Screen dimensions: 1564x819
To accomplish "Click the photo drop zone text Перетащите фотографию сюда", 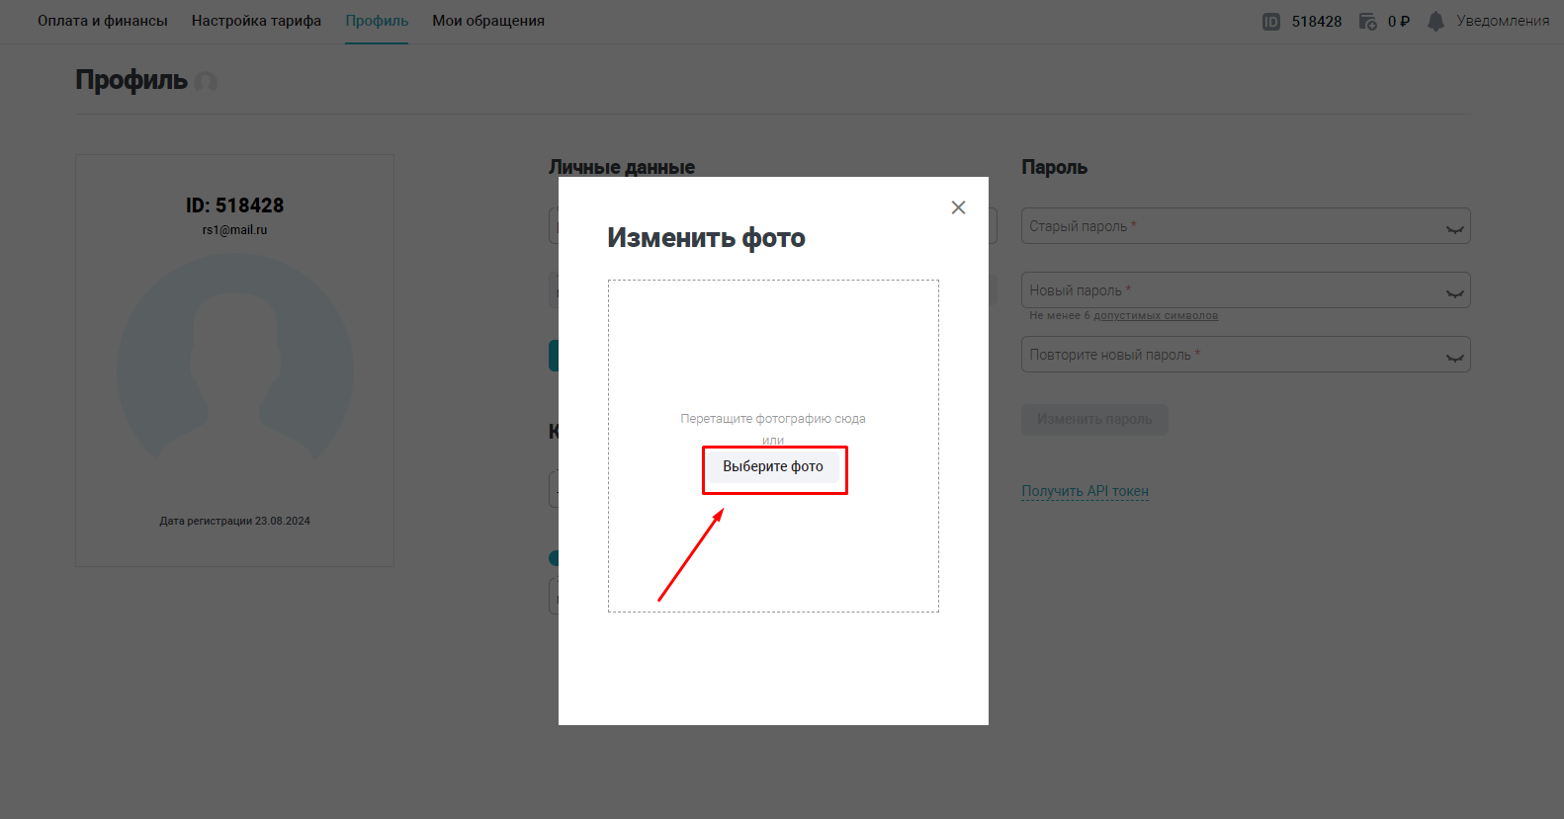I will tap(773, 419).
